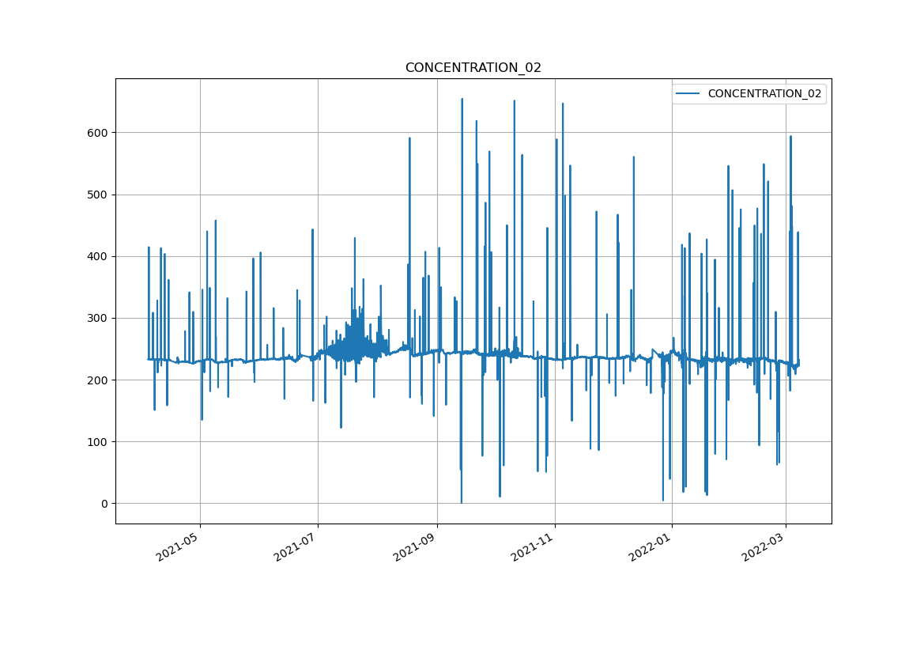The width and height of the screenshot is (924, 654).
Task: Click gridline intersection of 2022-01 and 100
Action: tap(672, 442)
